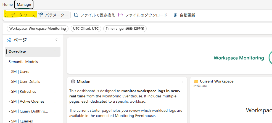The image size is (272, 123).
Task: Open more options for SM | Query Drillthro...
Action: 55,111
